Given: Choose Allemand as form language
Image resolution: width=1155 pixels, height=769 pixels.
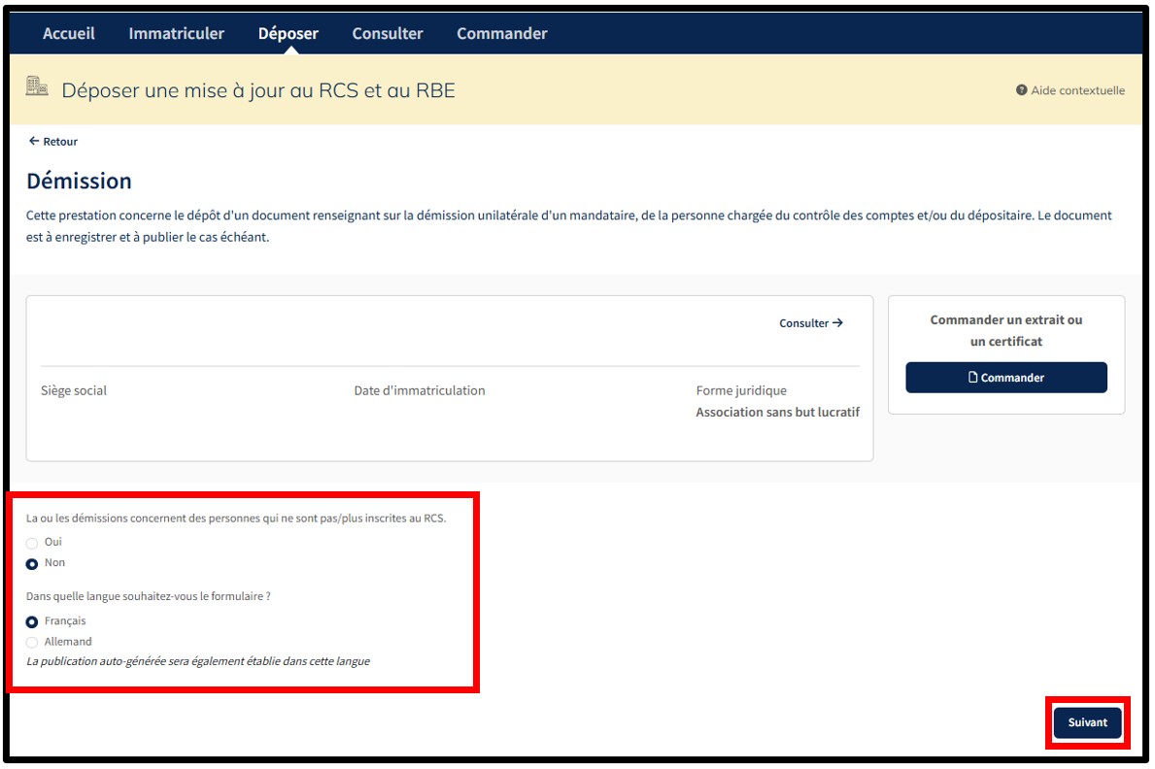Looking at the screenshot, I should click(x=32, y=643).
